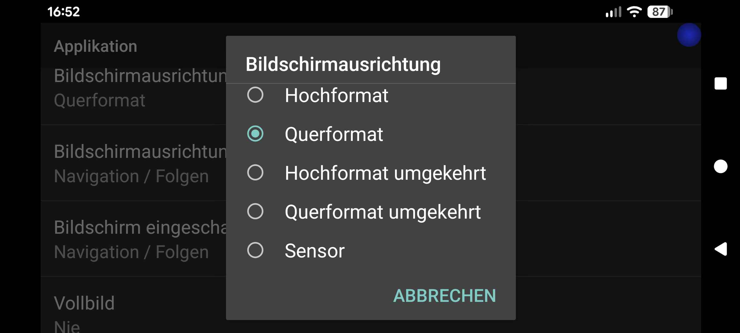Choose the Querformat umgekehrt radio option

point(255,212)
